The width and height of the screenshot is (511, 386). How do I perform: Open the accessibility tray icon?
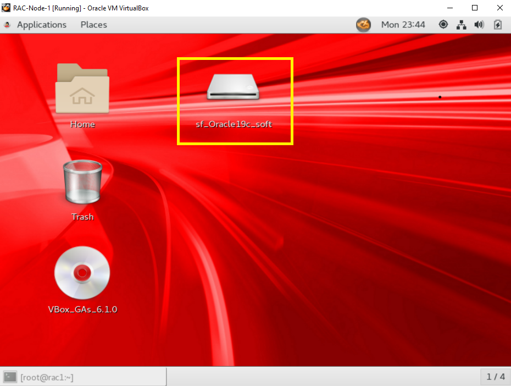coord(443,24)
